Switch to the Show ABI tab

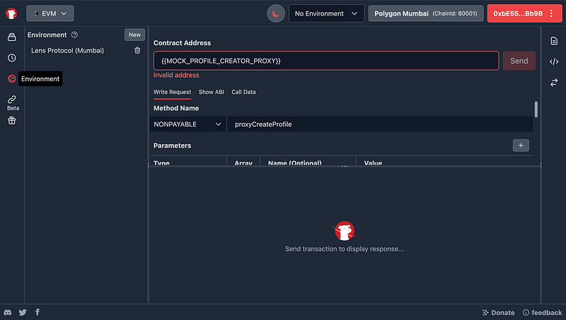(211, 92)
